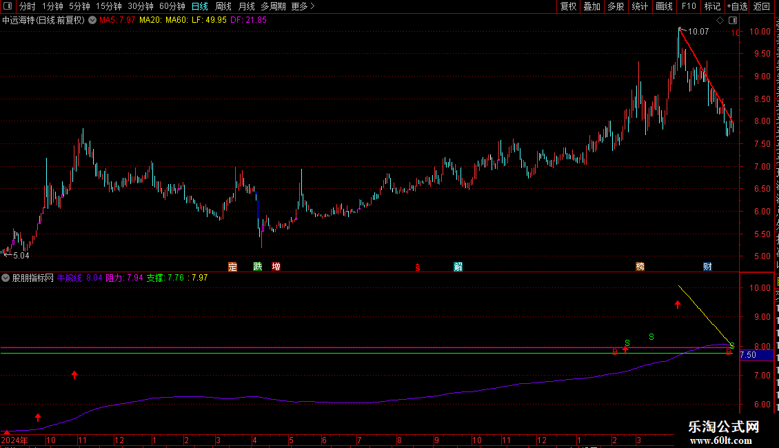
Task: Select the 日线 daily chart tab
Action: coord(200,6)
